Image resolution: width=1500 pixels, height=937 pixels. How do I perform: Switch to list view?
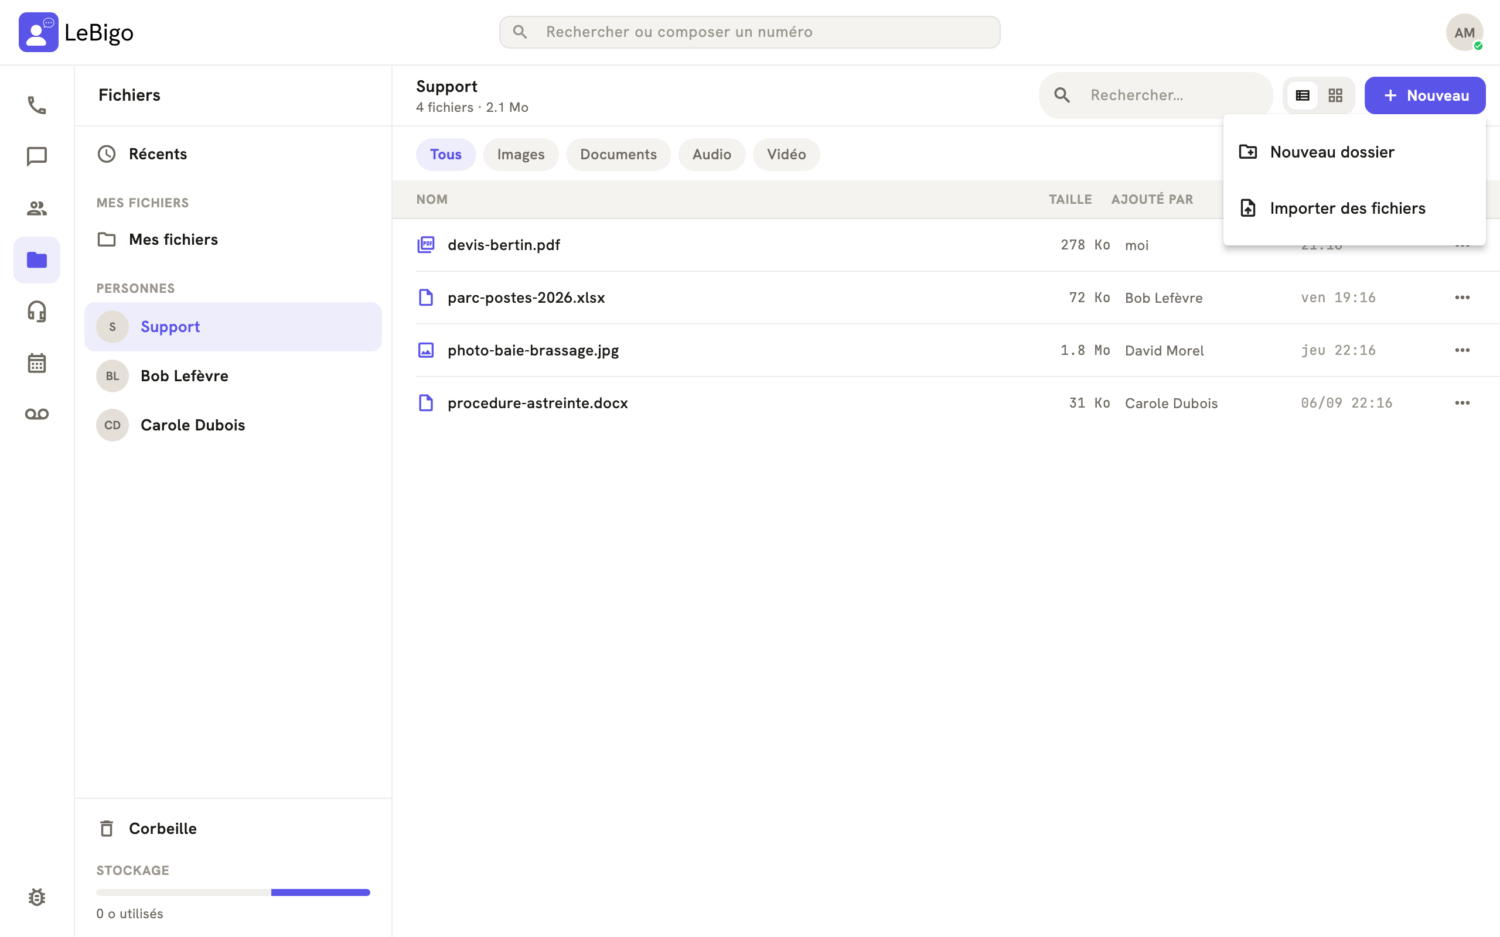point(1303,95)
